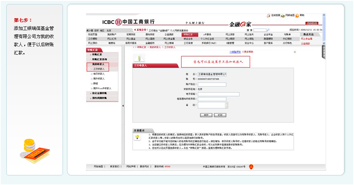
Task: Open the 定期存款 menu item
Action: tap(131, 35)
